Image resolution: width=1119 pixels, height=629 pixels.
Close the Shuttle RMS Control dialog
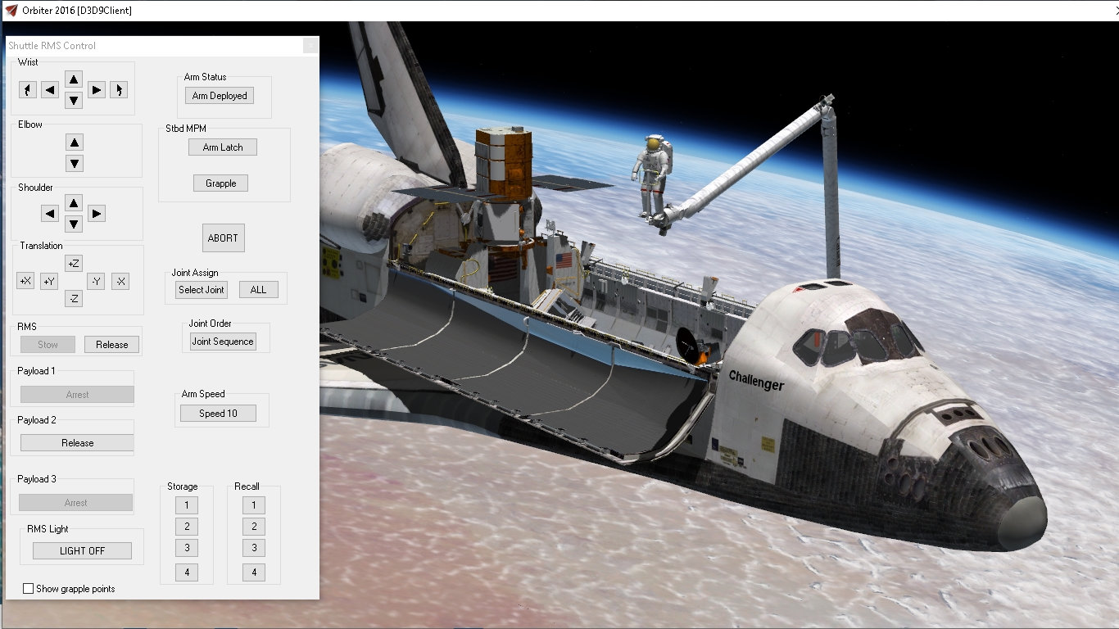[310, 46]
